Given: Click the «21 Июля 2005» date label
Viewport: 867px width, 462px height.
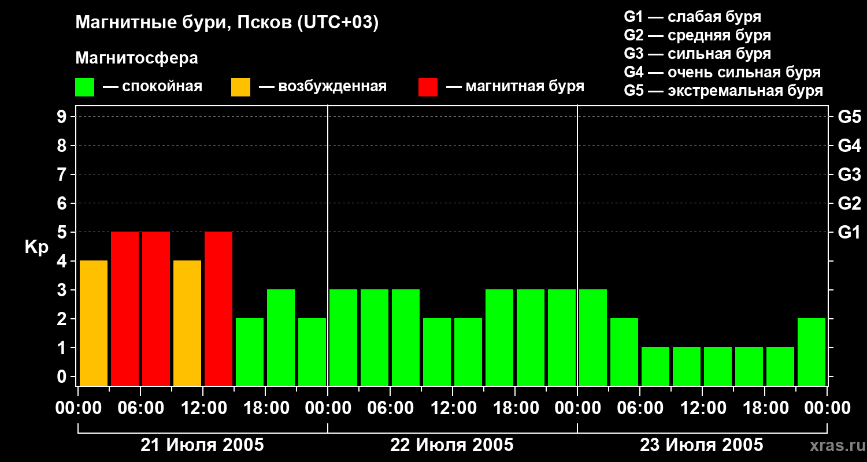Looking at the screenshot, I should tap(202, 445).
